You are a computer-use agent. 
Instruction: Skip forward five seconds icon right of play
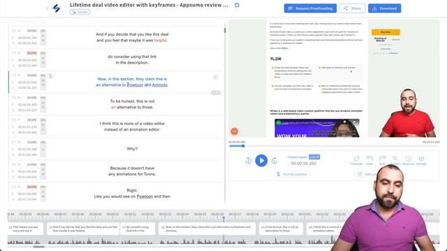274,161
